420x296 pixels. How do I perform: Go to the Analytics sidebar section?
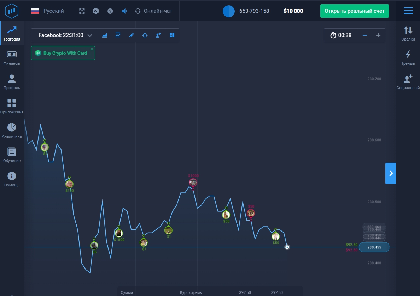pos(12,131)
